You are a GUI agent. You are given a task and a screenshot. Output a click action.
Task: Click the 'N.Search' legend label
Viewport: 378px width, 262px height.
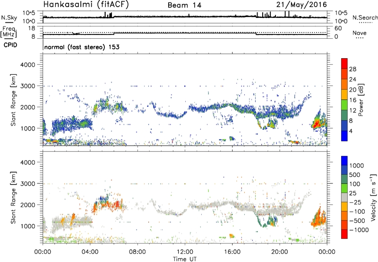click(x=365, y=17)
